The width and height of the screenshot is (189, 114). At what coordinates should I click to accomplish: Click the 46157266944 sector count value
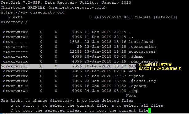(137, 17)
